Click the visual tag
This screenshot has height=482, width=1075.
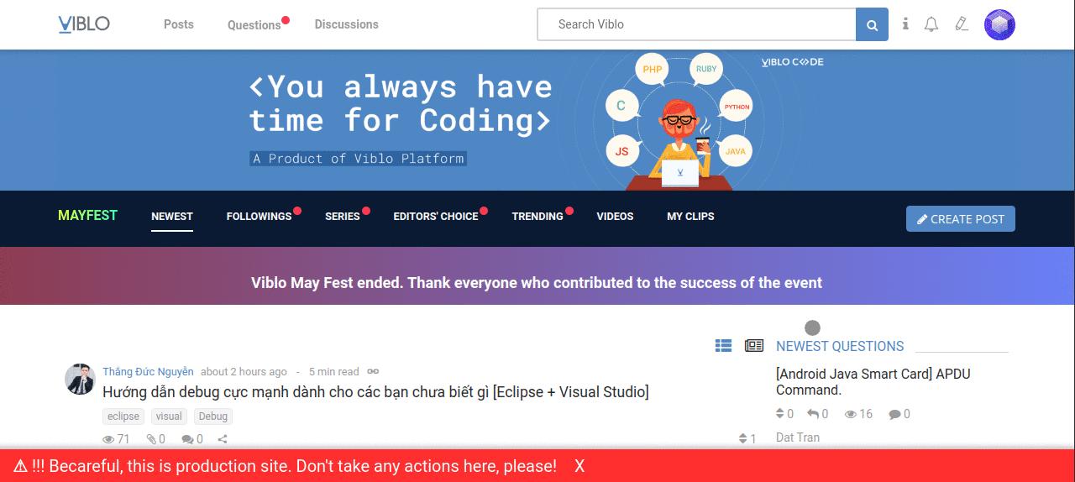(x=169, y=417)
